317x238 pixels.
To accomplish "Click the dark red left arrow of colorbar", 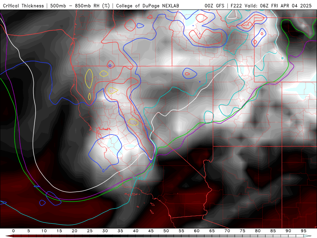I will 9,236.
